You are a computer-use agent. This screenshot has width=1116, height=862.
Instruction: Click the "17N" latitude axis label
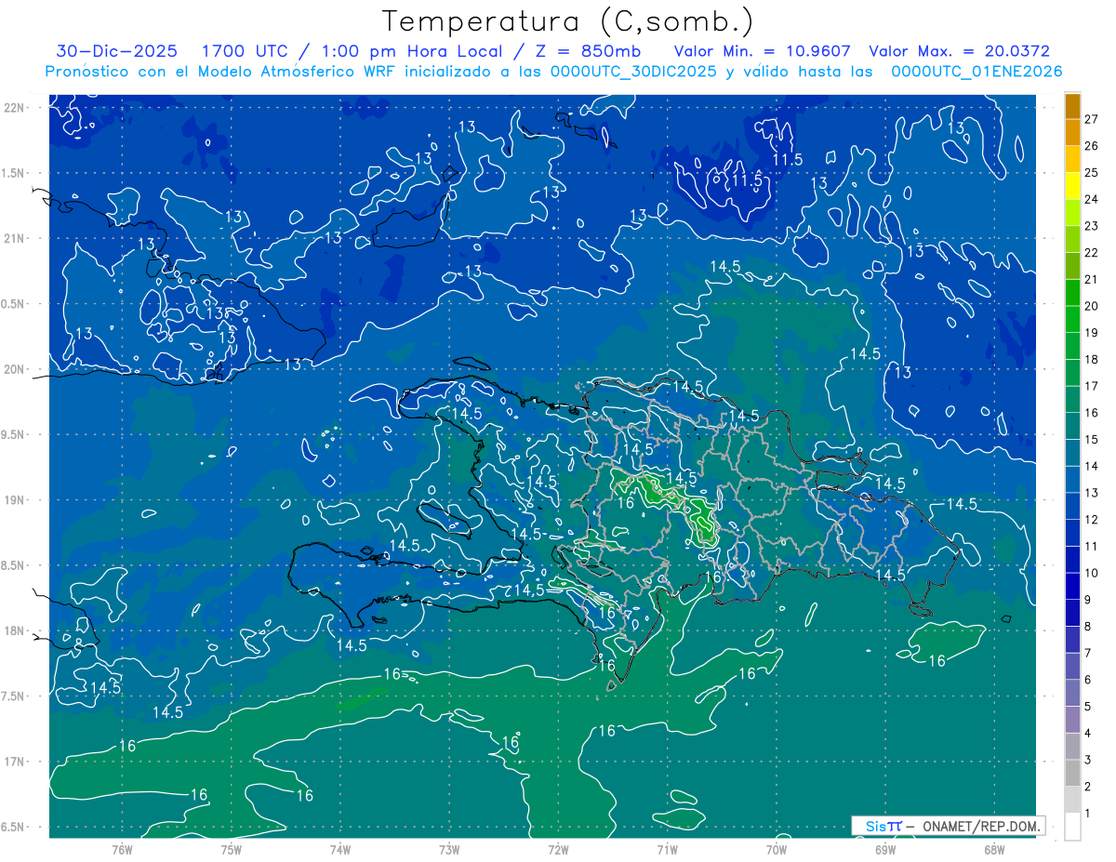pyautogui.click(x=15, y=762)
